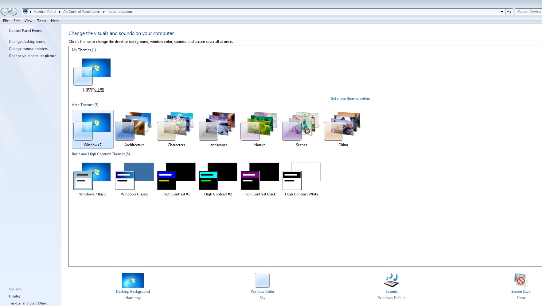Apply the Architecture theme
542x306 pixels.
[x=134, y=129]
